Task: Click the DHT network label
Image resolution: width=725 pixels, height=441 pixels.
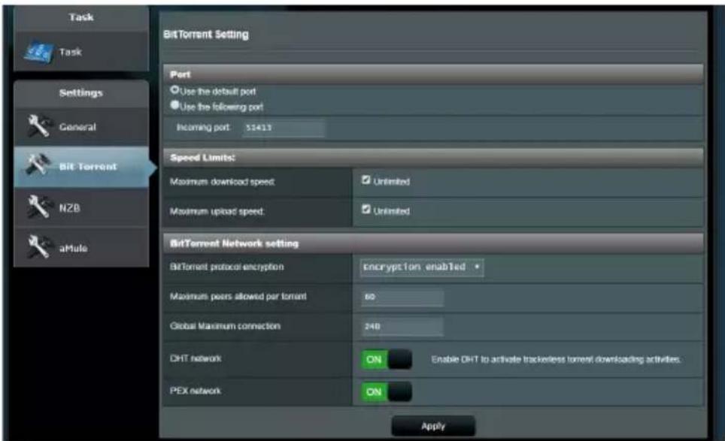Action: [x=196, y=358]
